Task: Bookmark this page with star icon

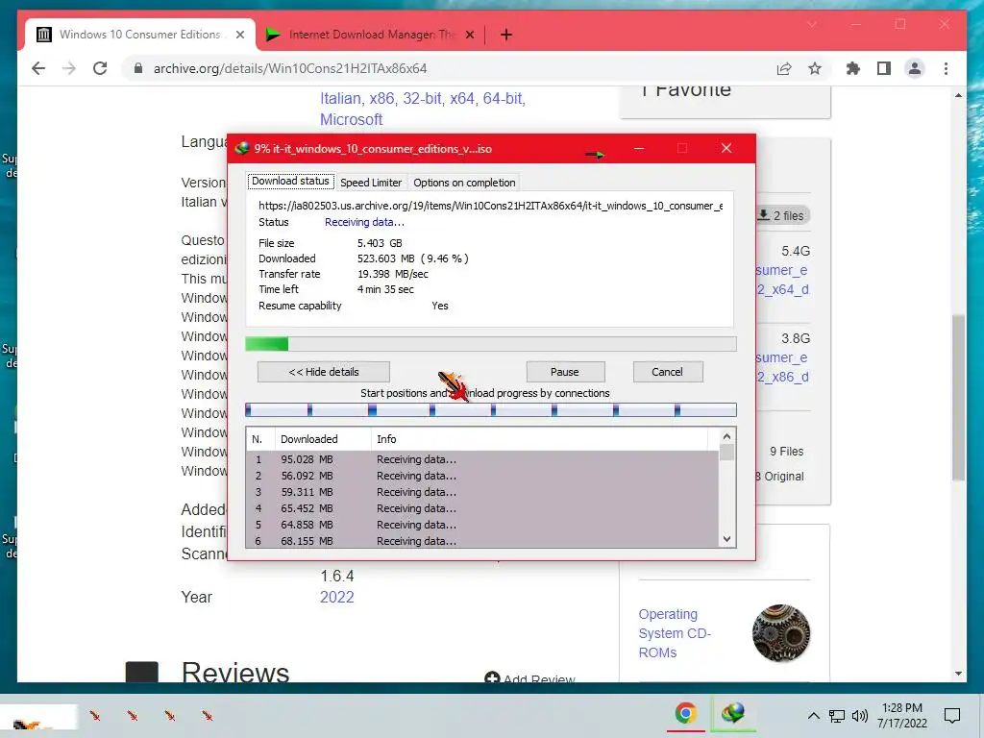Action: point(815,68)
